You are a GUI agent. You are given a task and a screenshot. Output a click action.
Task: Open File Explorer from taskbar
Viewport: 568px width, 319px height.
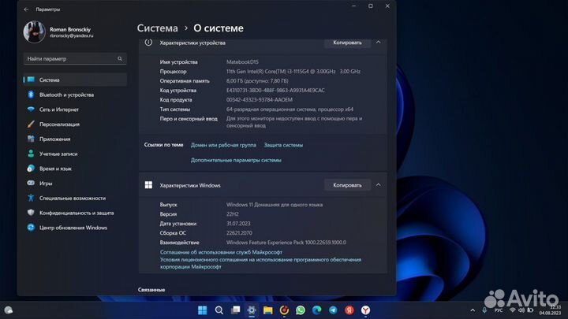[x=267, y=310]
